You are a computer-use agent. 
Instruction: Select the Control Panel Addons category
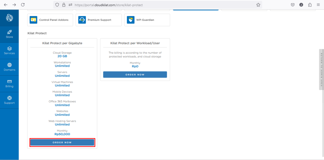pos(50,20)
